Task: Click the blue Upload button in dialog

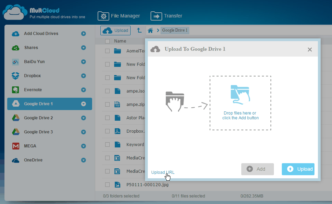Action: point(298,169)
